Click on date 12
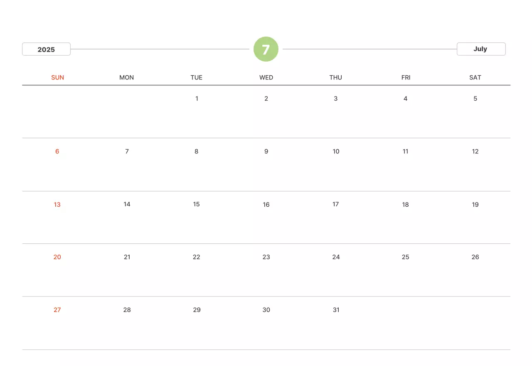 point(475,151)
